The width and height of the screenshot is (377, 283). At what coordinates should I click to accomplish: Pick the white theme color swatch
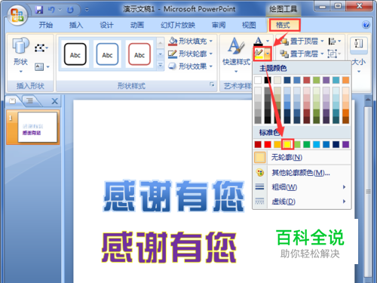point(258,80)
